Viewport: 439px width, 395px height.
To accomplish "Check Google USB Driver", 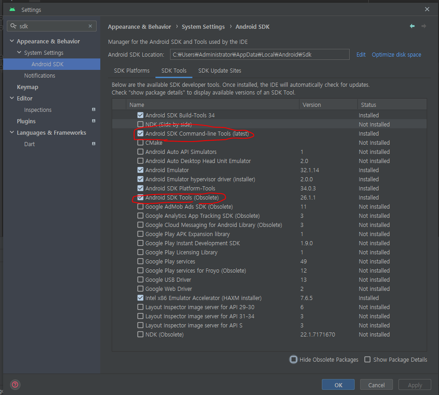I will pyautogui.click(x=140, y=280).
